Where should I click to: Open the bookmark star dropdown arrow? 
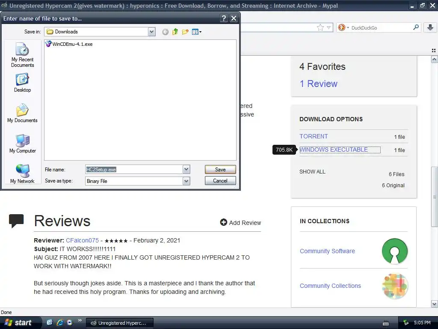tap(329, 27)
